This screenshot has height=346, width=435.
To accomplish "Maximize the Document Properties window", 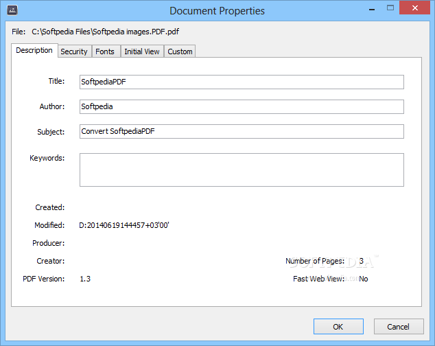I will click(x=390, y=8).
